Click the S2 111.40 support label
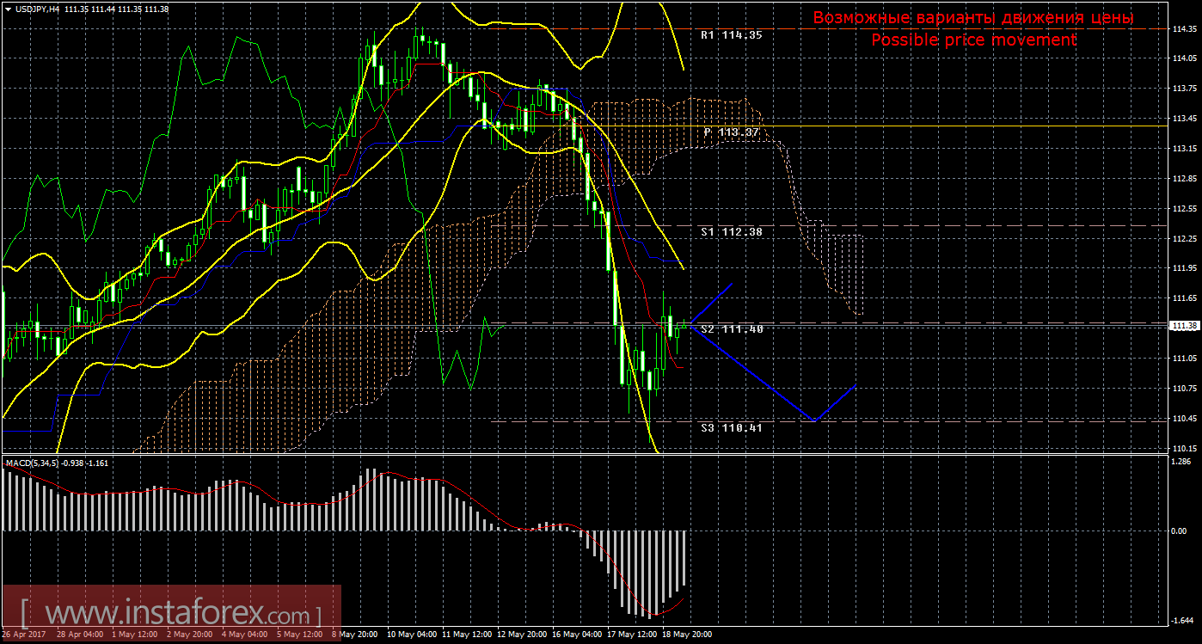Image resolution: width=1202 pixels, height=644 pixels. pyautogui.click(x=731, y=329)
